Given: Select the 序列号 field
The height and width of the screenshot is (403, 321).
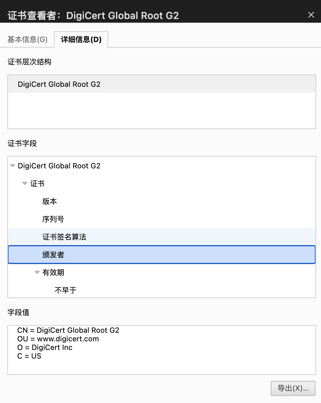Looking at the screenshot, I should coord(53,219).
